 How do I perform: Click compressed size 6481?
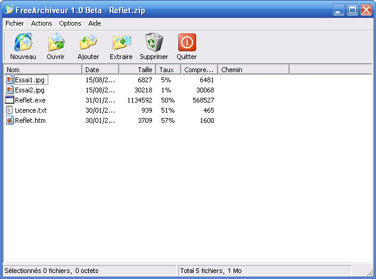point(207,80)
